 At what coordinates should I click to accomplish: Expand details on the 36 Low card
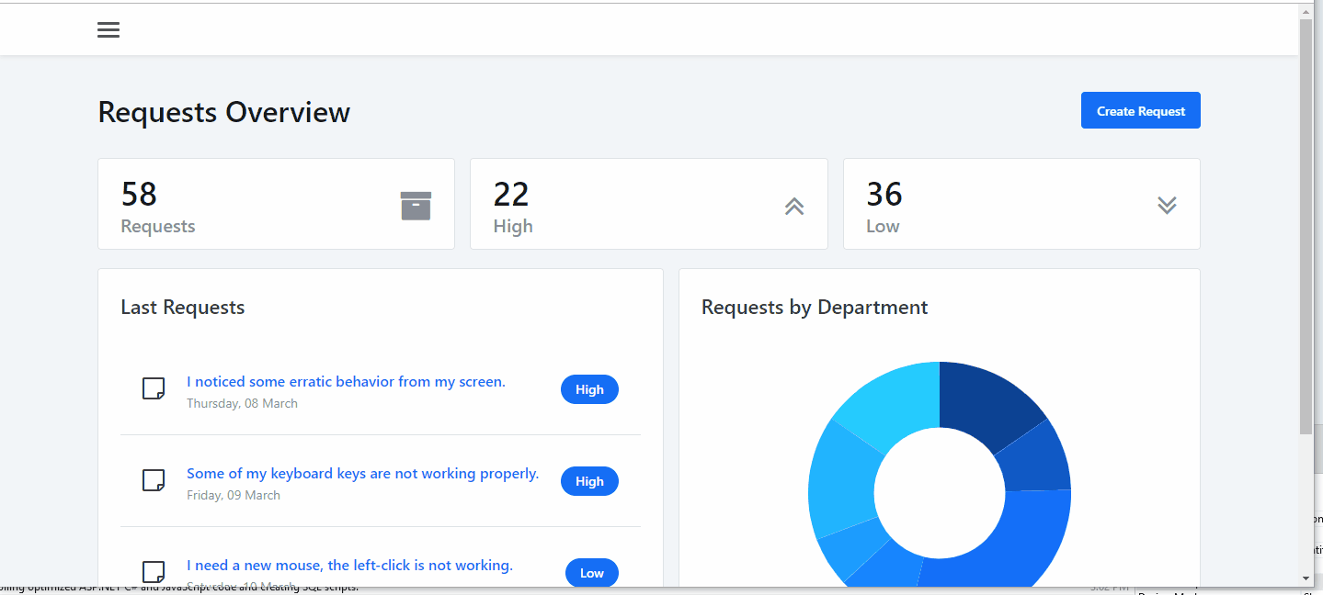tap(1021, 203)
